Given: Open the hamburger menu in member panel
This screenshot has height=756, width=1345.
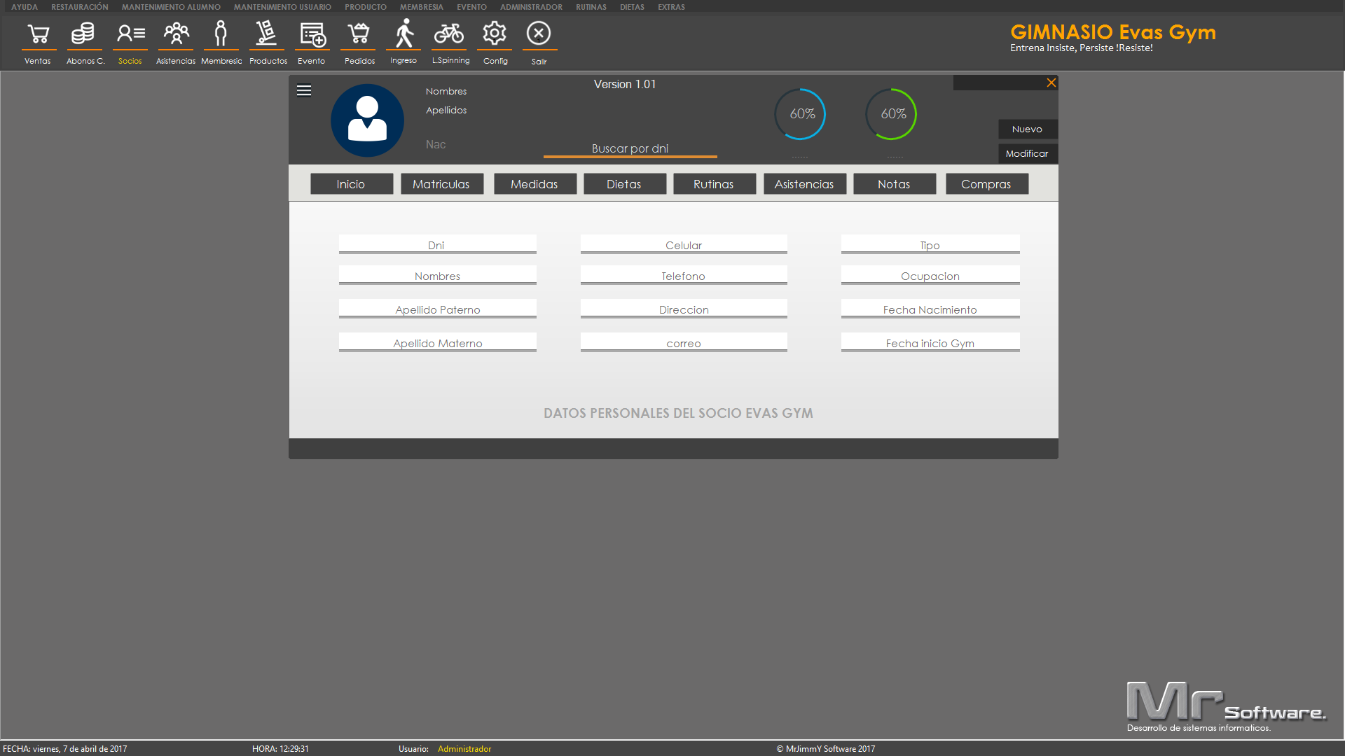Looking at the screenshot, I should 304,90.
